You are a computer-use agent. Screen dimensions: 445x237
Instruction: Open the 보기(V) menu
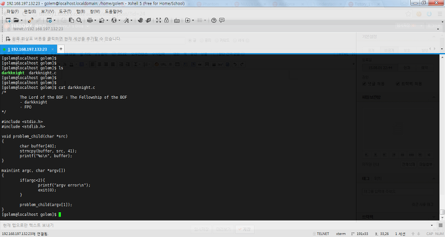click(47, 12)
